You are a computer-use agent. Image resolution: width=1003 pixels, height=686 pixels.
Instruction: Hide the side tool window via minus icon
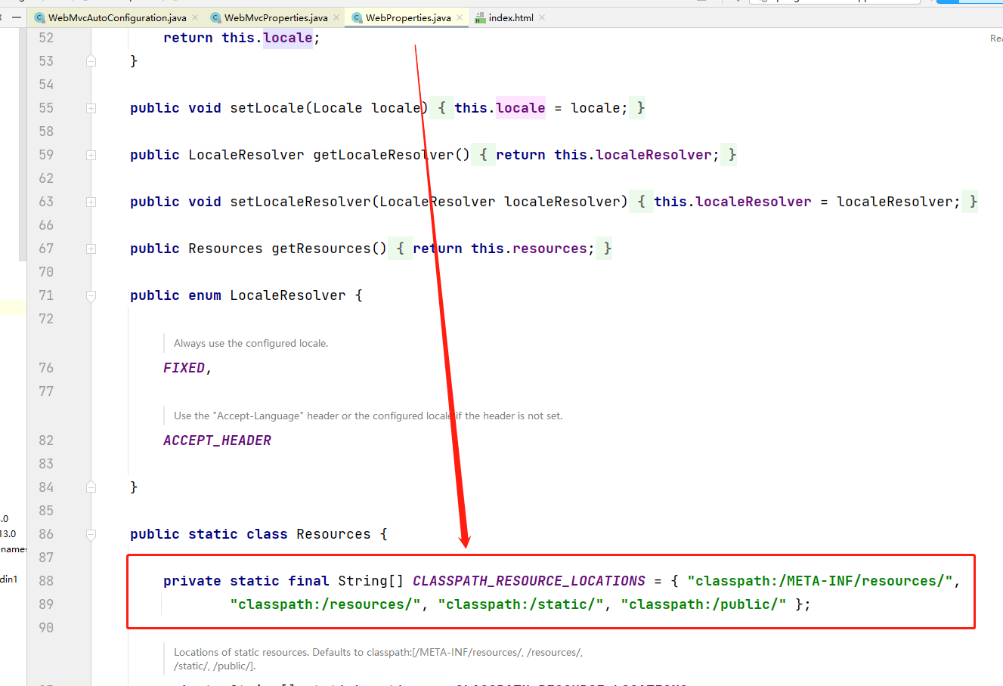tap(17, 17)
